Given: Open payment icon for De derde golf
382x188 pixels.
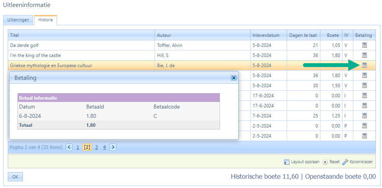Looking at the screenshot, I should tap(364, 45).
